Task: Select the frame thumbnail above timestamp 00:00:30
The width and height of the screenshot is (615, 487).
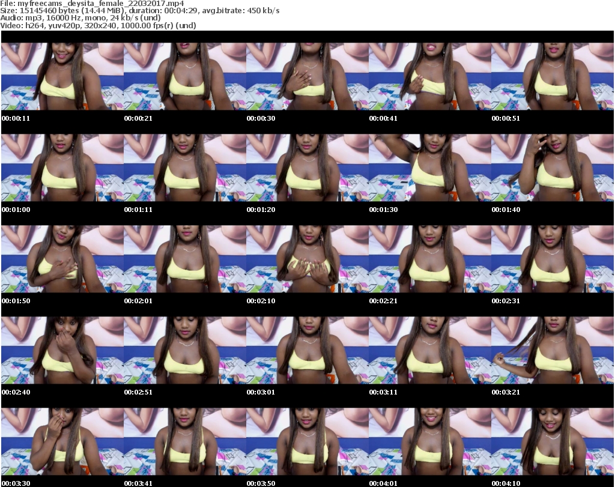Action: click(x=307, y=76)
